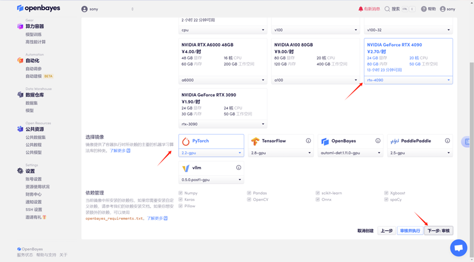The width and height of the screenshot is (474, 262).
Task: Open the chat support bubble
Action: tap(459, 248)
